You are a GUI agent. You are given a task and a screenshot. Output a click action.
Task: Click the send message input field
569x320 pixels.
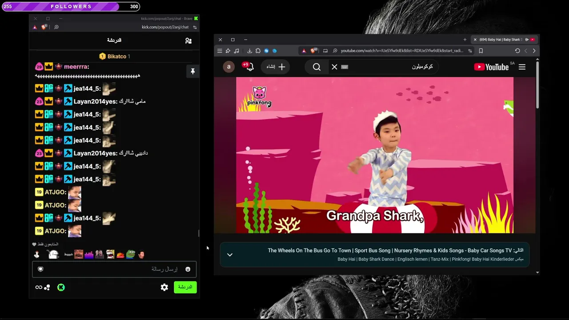(x=114, y=269)
